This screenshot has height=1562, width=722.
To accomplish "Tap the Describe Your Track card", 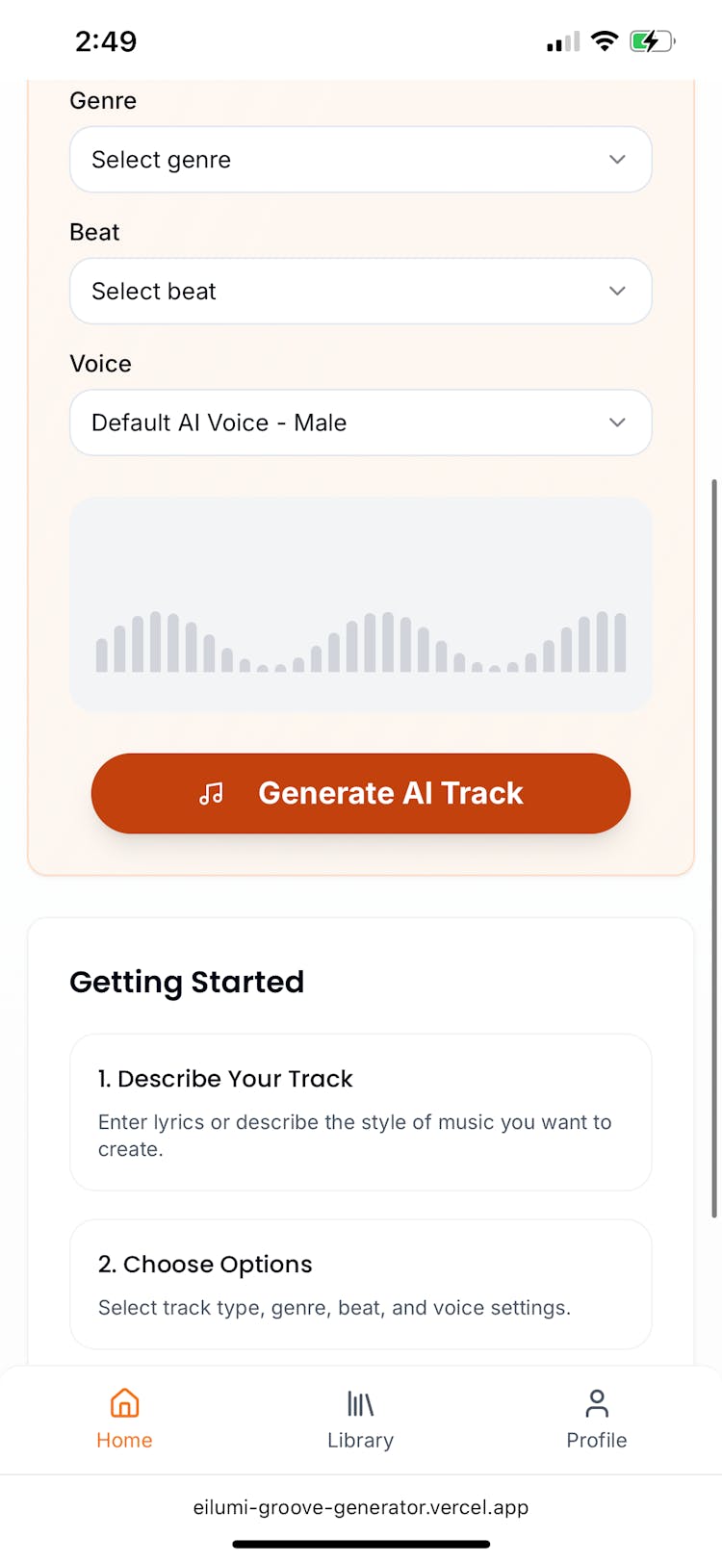I will click(361, 1112).
